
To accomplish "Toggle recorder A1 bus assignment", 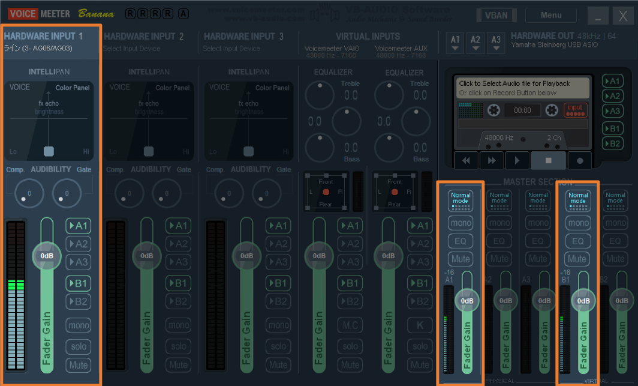I will coord(612,81).
